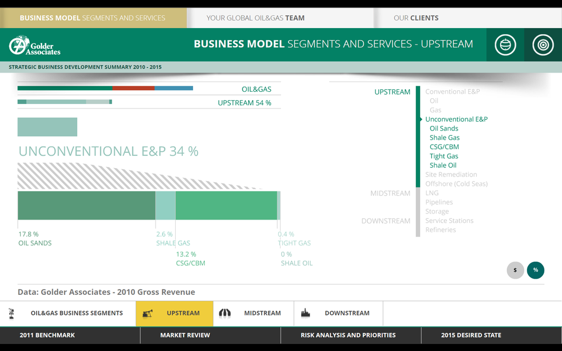This screenshot has height=351, width=562.
Task: Open the Our Clients tab
Action: point(416,18)
